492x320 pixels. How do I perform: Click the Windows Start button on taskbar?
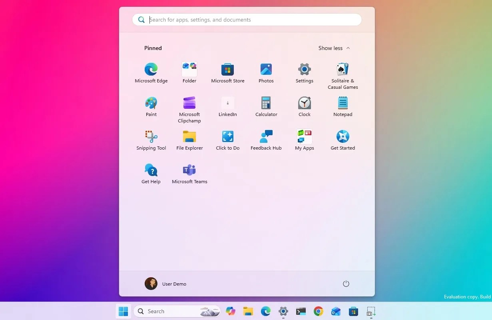[123, 311]
